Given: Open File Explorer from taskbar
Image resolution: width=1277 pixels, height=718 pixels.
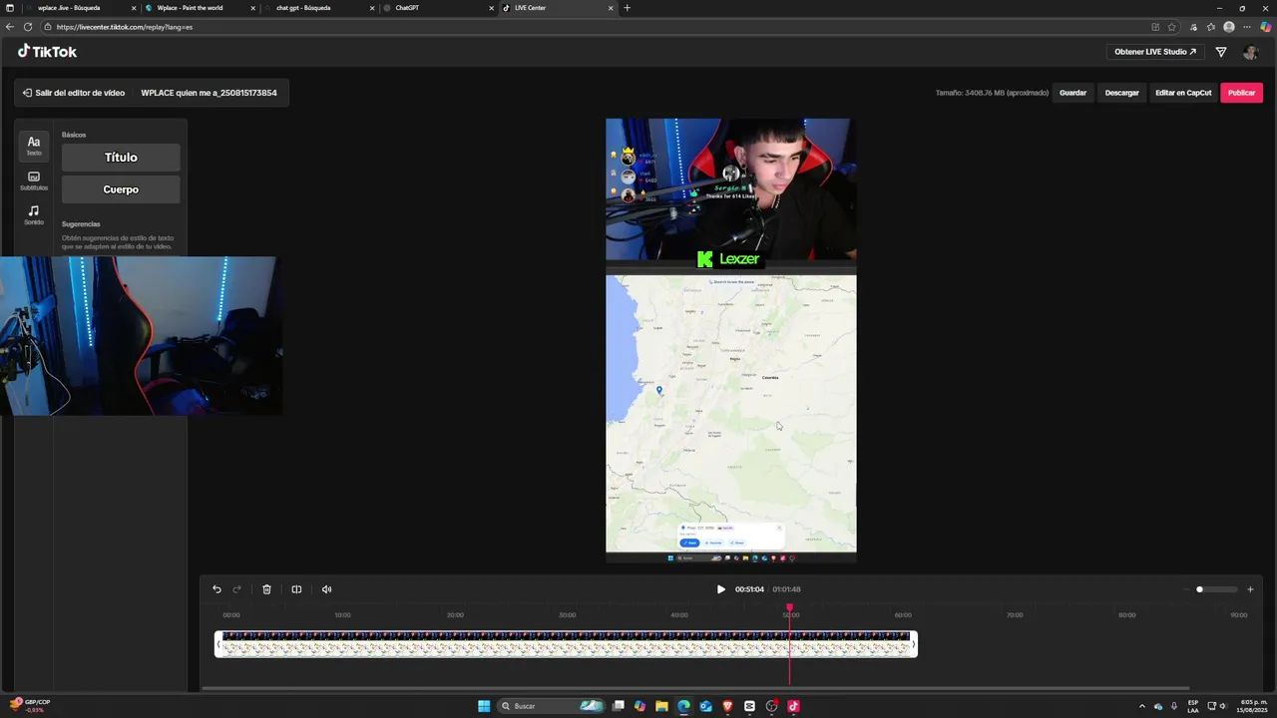Looking at the screenshot, I should coord(661,706).
